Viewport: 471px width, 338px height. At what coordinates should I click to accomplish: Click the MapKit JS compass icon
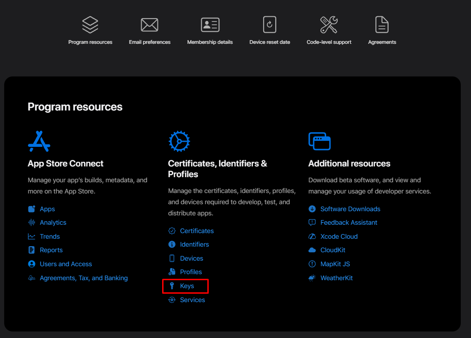click(312, 264)
